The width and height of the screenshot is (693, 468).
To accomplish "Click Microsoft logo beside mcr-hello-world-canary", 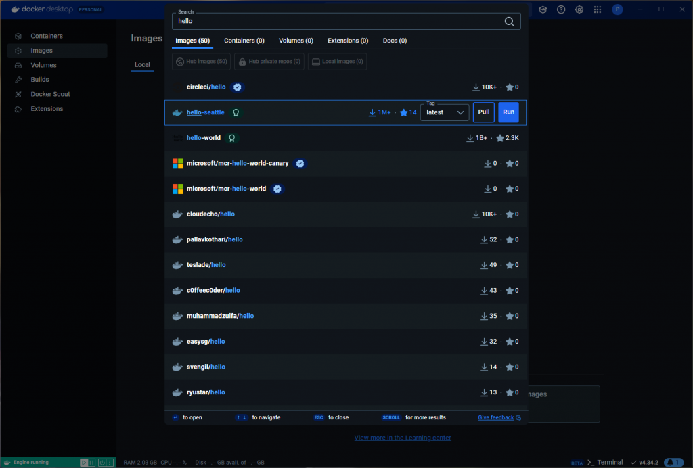I will tap(178, 164).
